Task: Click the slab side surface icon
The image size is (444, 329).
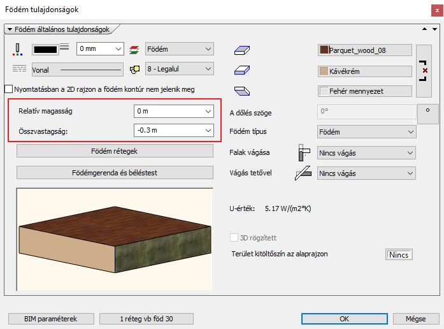Action: coord(242,70)
